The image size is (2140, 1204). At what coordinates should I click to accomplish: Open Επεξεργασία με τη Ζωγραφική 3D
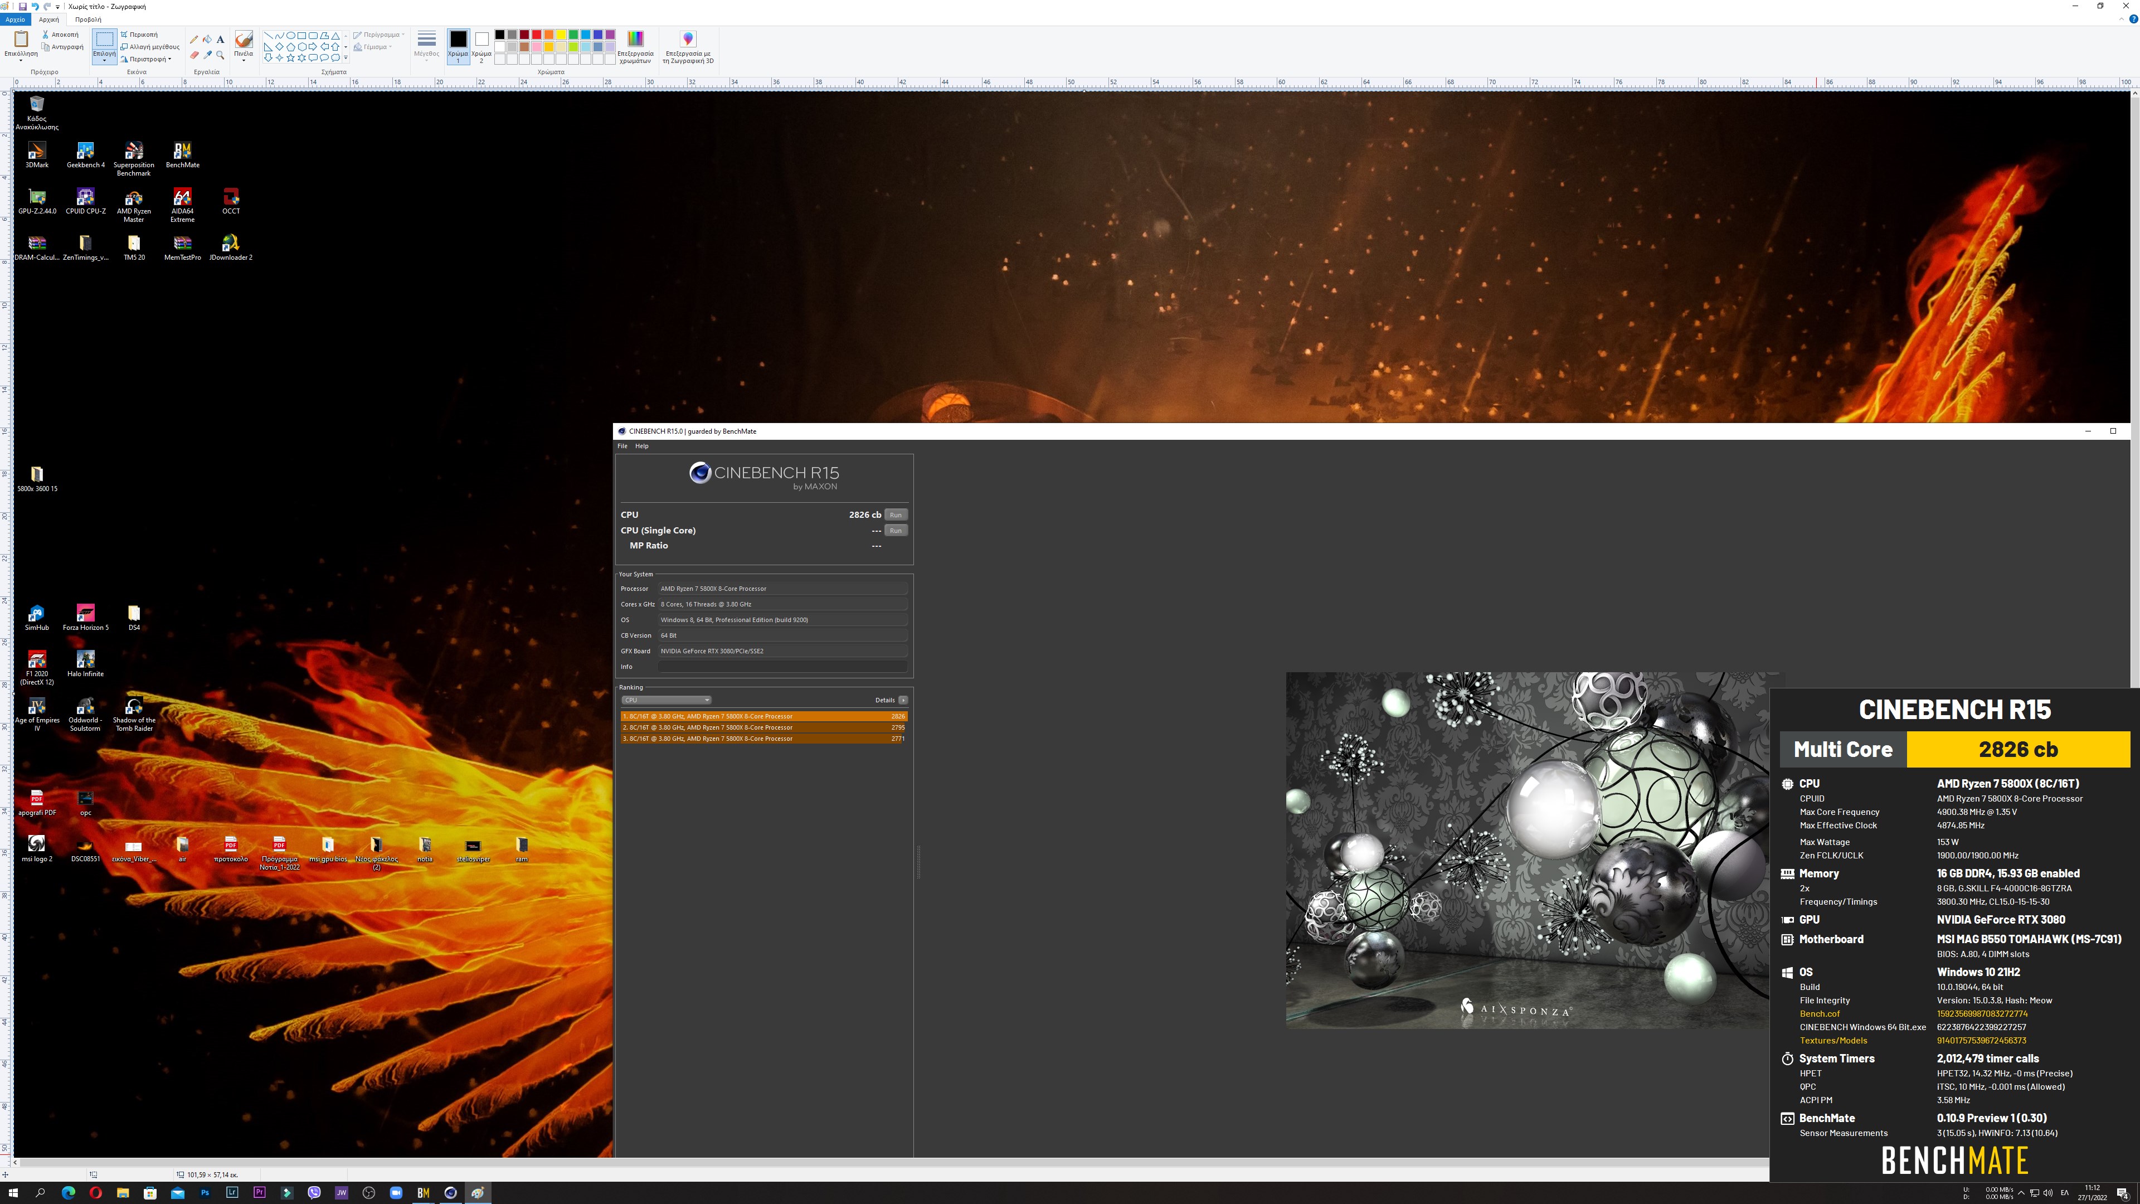pyautogui.click(x=688, y=47)
